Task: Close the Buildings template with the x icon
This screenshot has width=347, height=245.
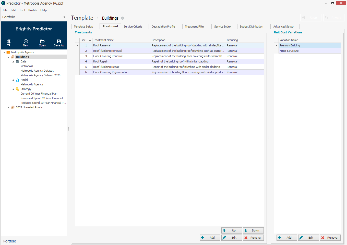Action: click(x=123, y=18)
